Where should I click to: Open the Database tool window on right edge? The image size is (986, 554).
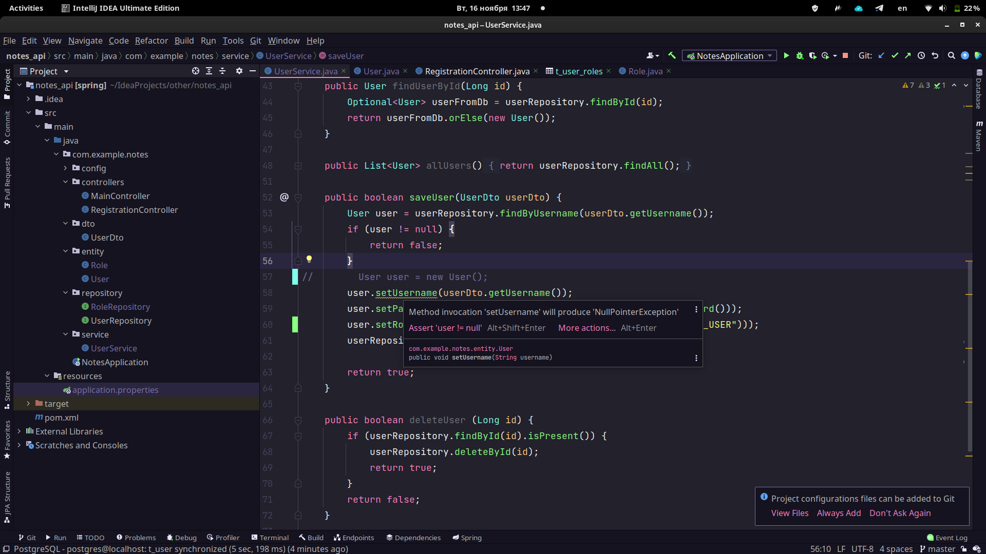coord(979,90)
